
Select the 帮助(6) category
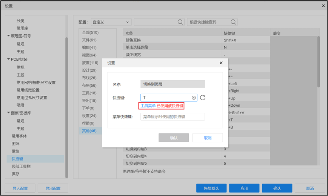[88, 123]
